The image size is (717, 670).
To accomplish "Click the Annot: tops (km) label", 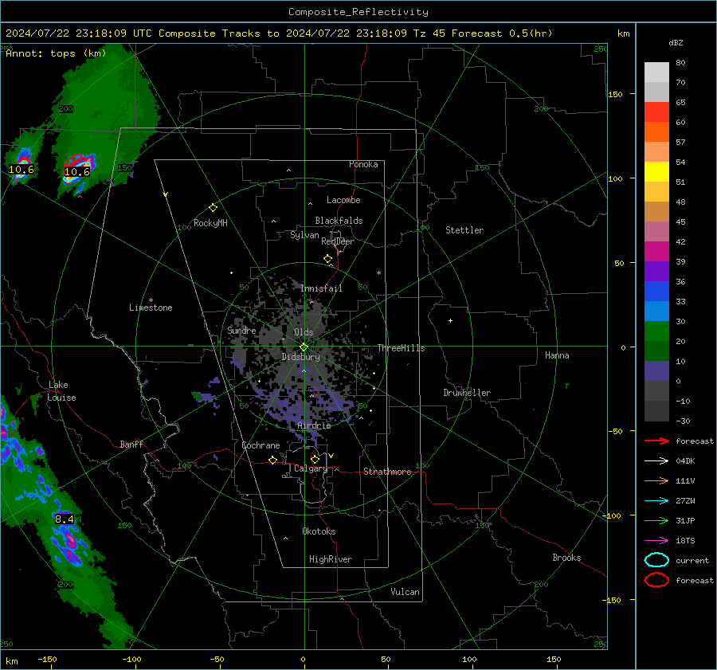I will pos(56,53).
